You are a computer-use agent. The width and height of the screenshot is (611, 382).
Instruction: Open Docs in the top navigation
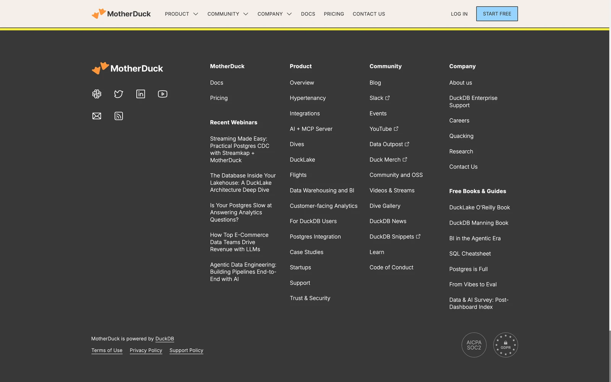coord(308,14)
